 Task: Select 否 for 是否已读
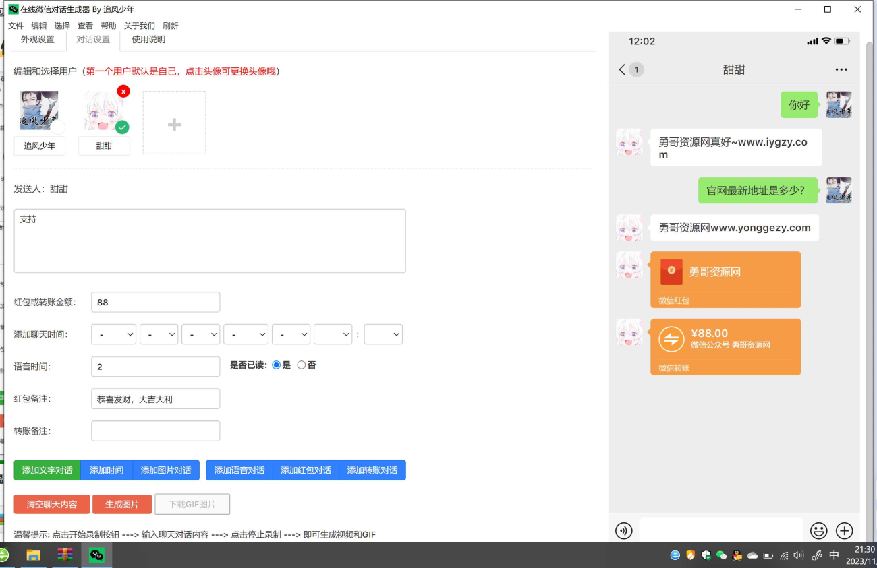(301, 365)
